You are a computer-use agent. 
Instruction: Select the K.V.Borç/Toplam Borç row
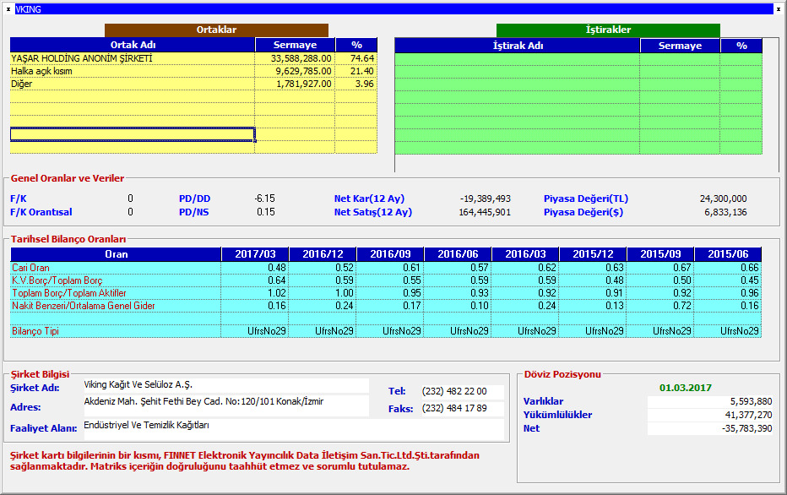point(385,280)
